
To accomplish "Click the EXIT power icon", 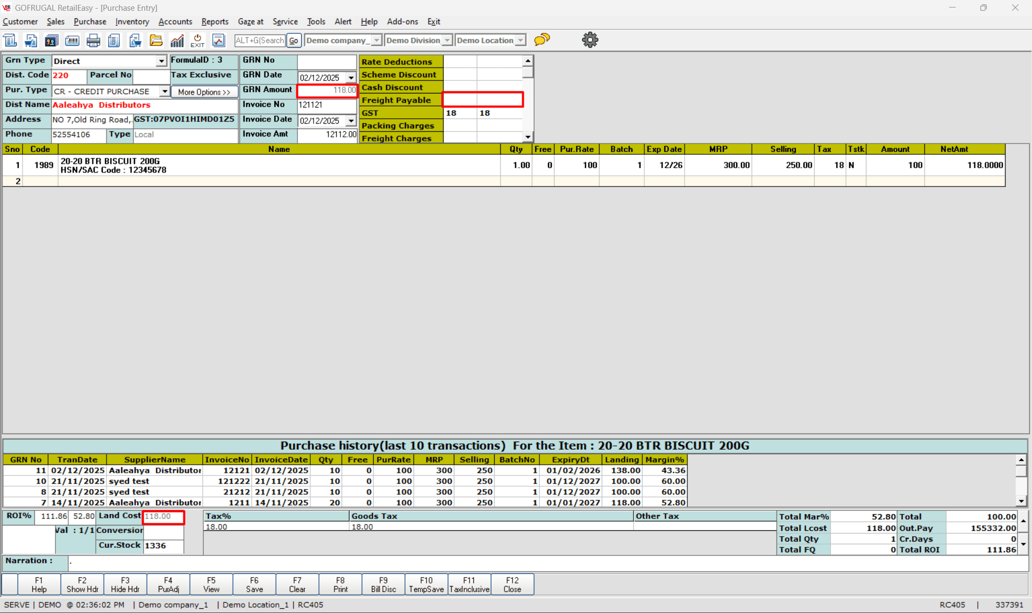I will click(x=197, y=40).
